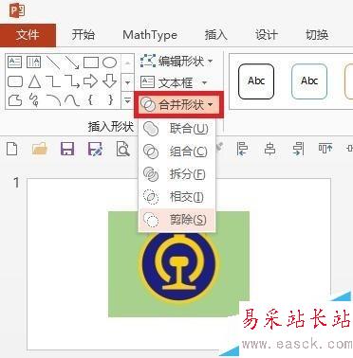Click the Align Left icon
The image size is (353, 358).
point(242,149)
